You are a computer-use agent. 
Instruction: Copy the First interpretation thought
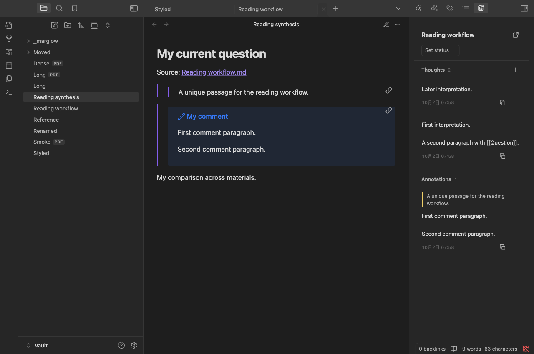click(503, 156)
